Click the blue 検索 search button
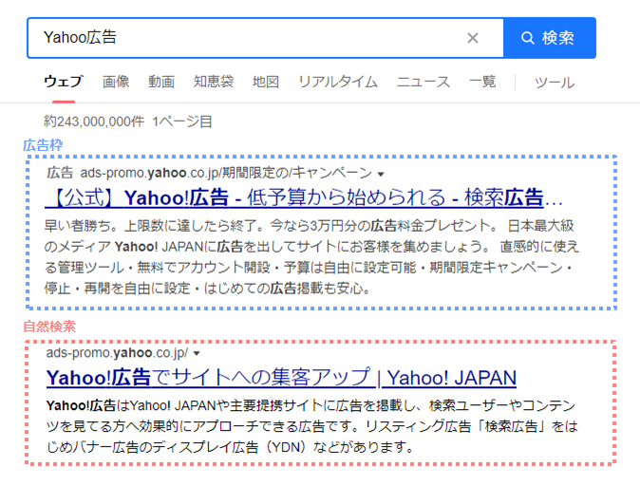The height and width of the screenshot is (486, 640). (x=550, y=38)
